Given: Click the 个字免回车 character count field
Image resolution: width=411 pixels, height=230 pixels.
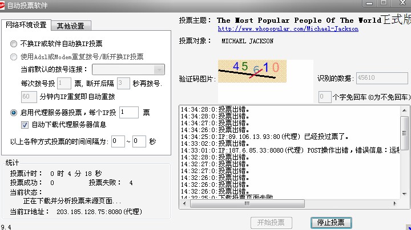Looking at the screenshot, I should [x=324, y=97].
